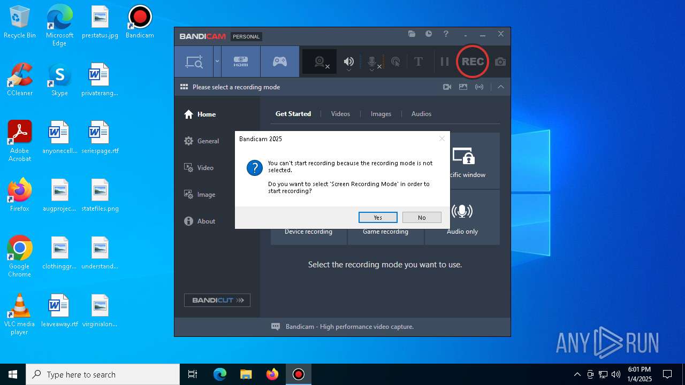Choose the Audio only recording tile
The height and width of the screenshot is (385, 685).
click(462, 218)
